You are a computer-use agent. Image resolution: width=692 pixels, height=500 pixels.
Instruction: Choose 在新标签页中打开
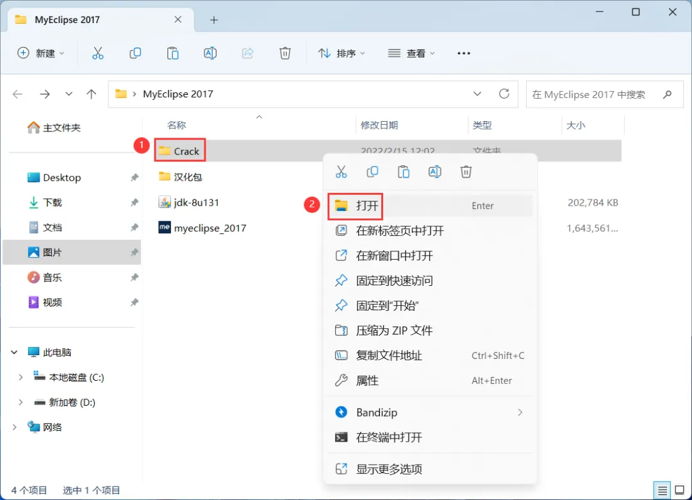(x=430, y=231)
